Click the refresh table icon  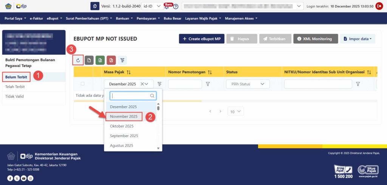[78, 60]
